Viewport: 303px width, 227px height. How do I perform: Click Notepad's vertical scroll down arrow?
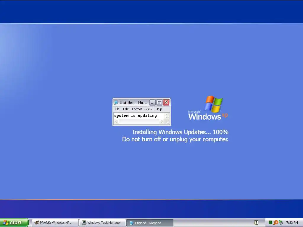(167, 118)
